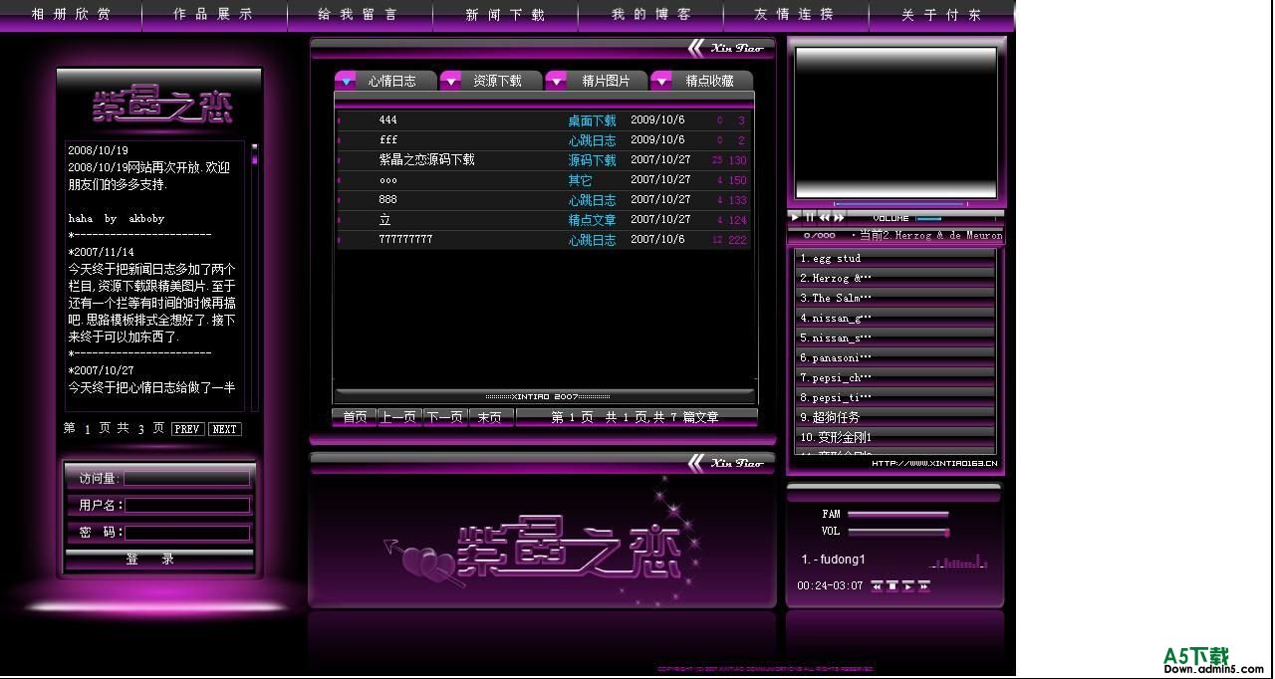The image size is (1275, 679).
Task: Select the 心情日志 tab arrow marker
Action: [x=347, y=80]
